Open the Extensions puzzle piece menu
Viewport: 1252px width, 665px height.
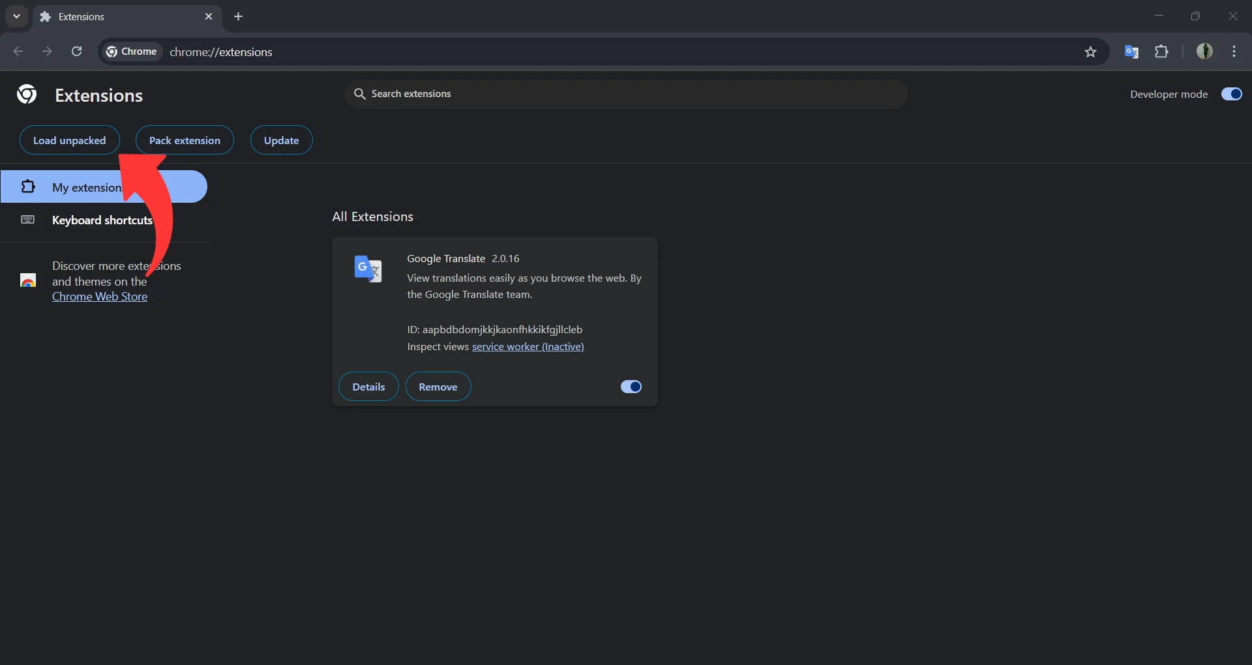pyautogui.click(x=1161, y=52)
